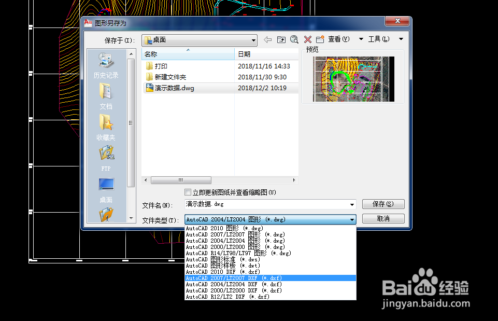498x321 pixels.
Task: Click the date 2018/11/16 14:33
Action: point(264,66)
